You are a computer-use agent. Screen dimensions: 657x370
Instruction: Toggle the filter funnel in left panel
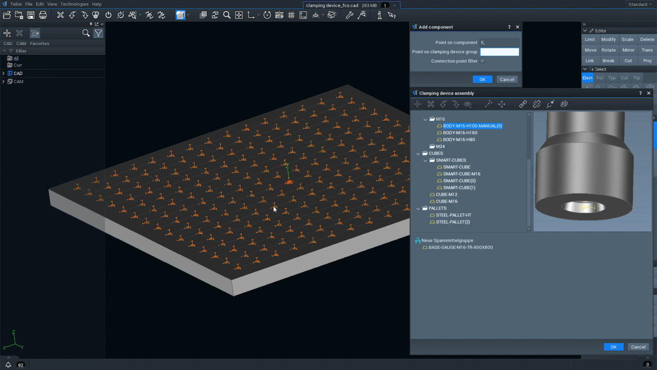[x=98, y=33]
